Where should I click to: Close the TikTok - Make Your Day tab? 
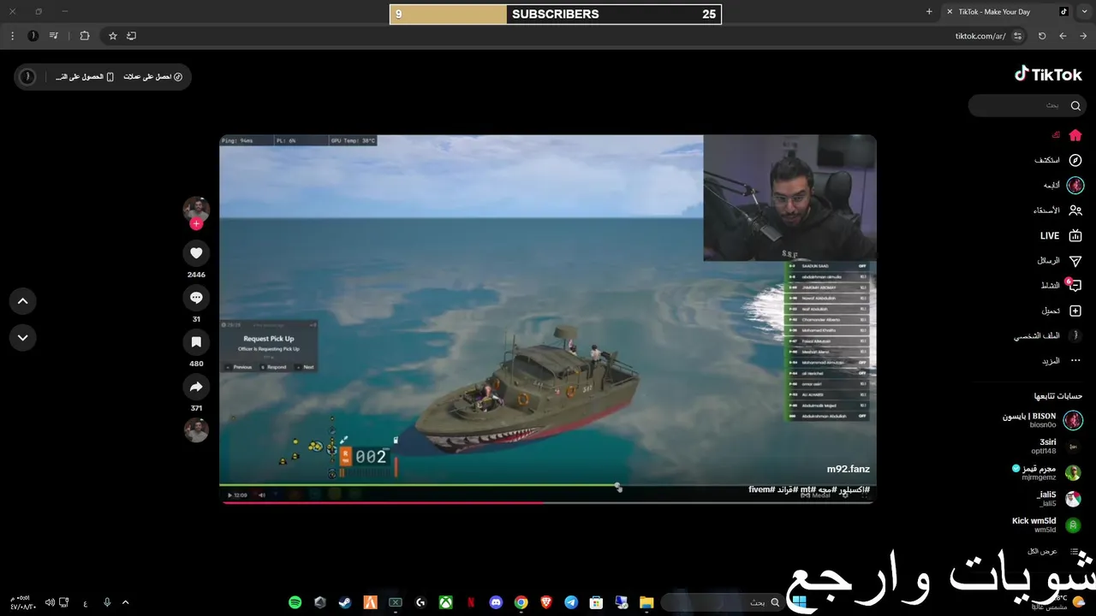tap(950, 12)
